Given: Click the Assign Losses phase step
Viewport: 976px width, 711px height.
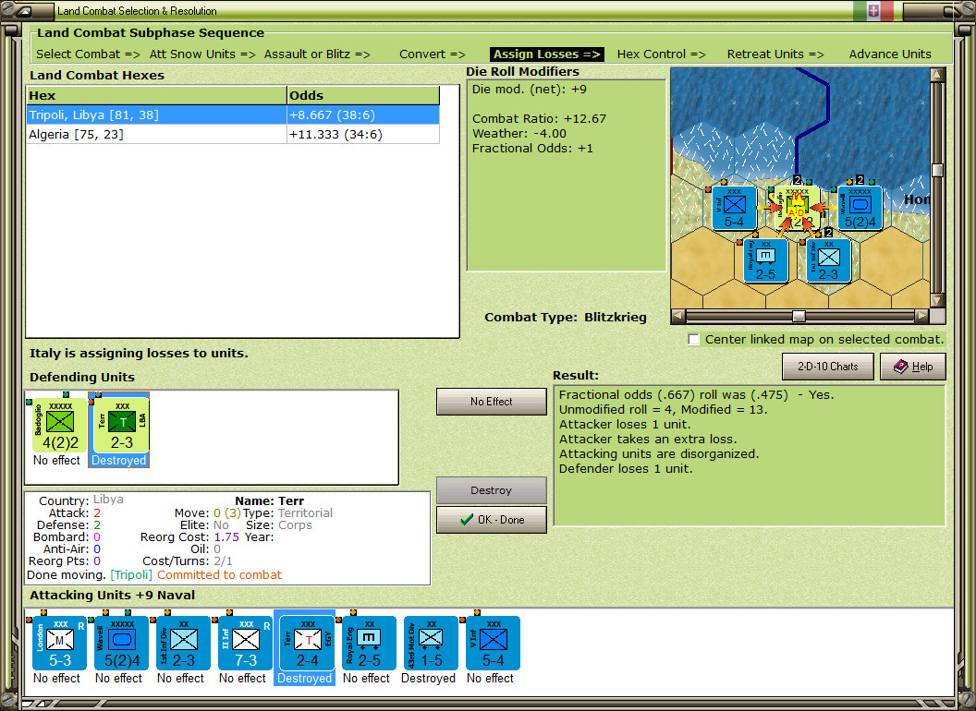Looking at the screenshot, I should pos(546,54).
